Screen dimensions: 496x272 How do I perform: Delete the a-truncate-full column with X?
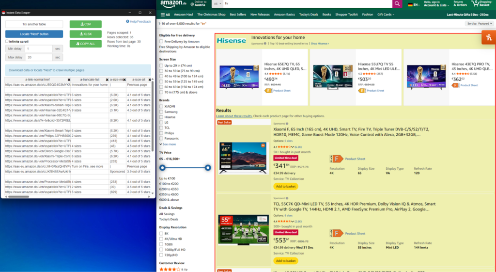tap(106, 80)
